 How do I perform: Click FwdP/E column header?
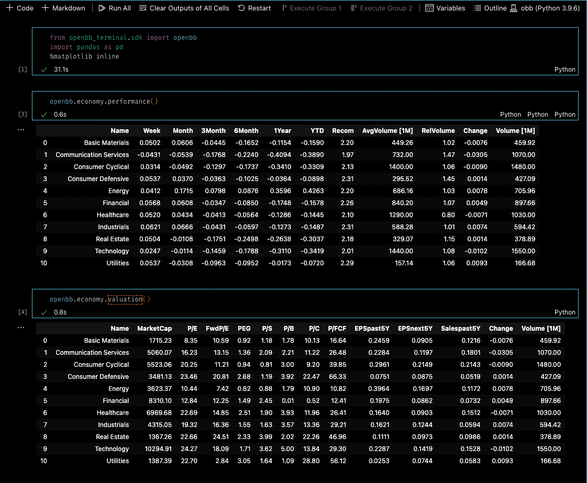point(217,329)
